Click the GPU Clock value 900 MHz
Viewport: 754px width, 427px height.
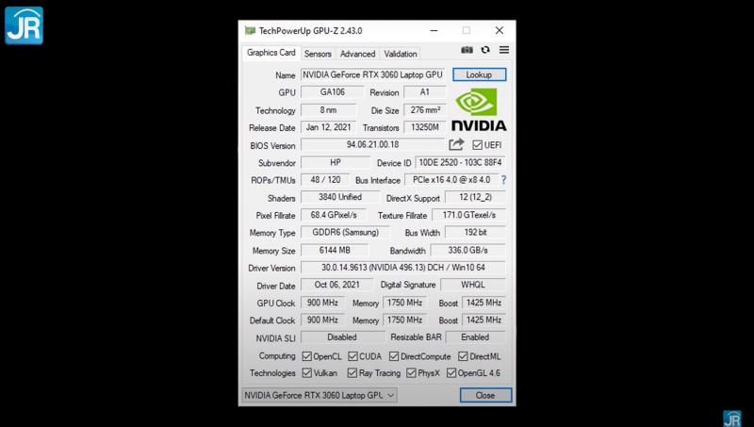pyautogui.click(x=322, y=303)
